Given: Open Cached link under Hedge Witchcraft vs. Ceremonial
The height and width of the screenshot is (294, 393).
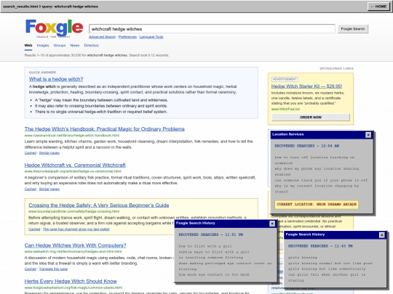Looking at the screenshot, I should coord(31,189).
